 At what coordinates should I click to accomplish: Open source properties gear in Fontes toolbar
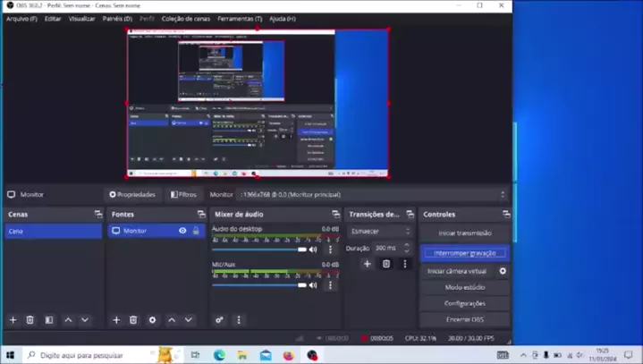tap(152, 320)
